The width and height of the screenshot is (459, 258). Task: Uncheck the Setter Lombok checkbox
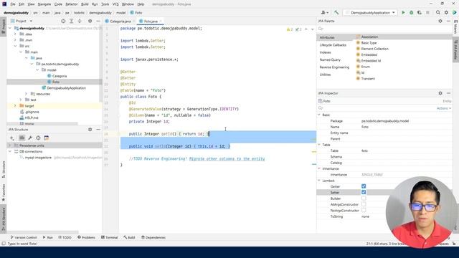tap(364, 192)
